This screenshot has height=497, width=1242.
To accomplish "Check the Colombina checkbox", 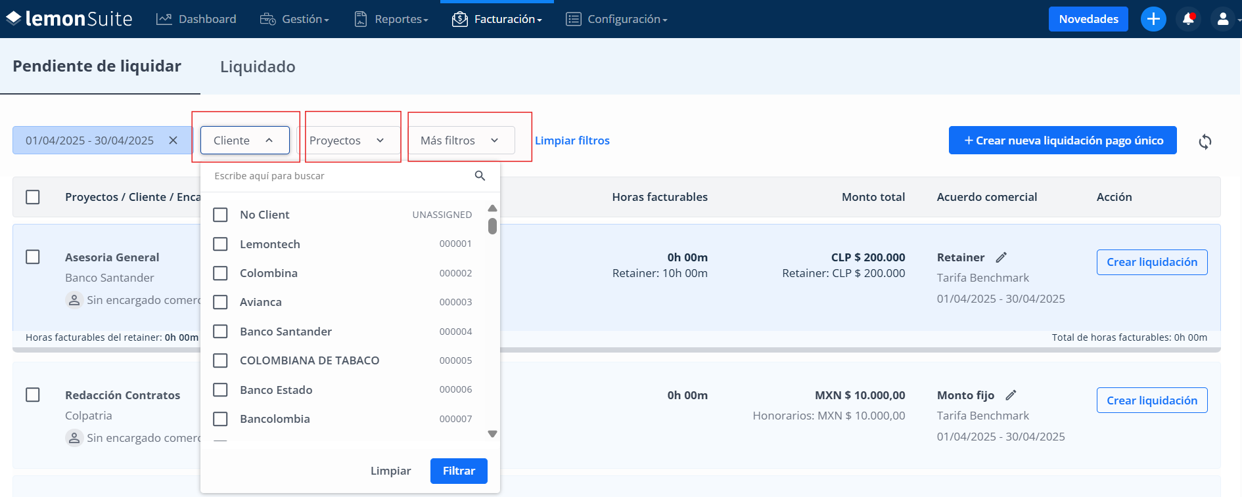I will click(x=221, y=273).
